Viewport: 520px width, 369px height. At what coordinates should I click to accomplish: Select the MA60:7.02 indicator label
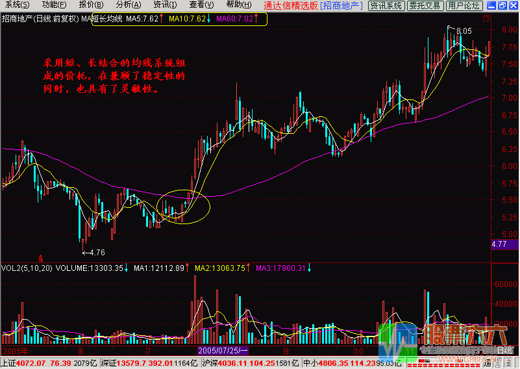click(234, 19)
